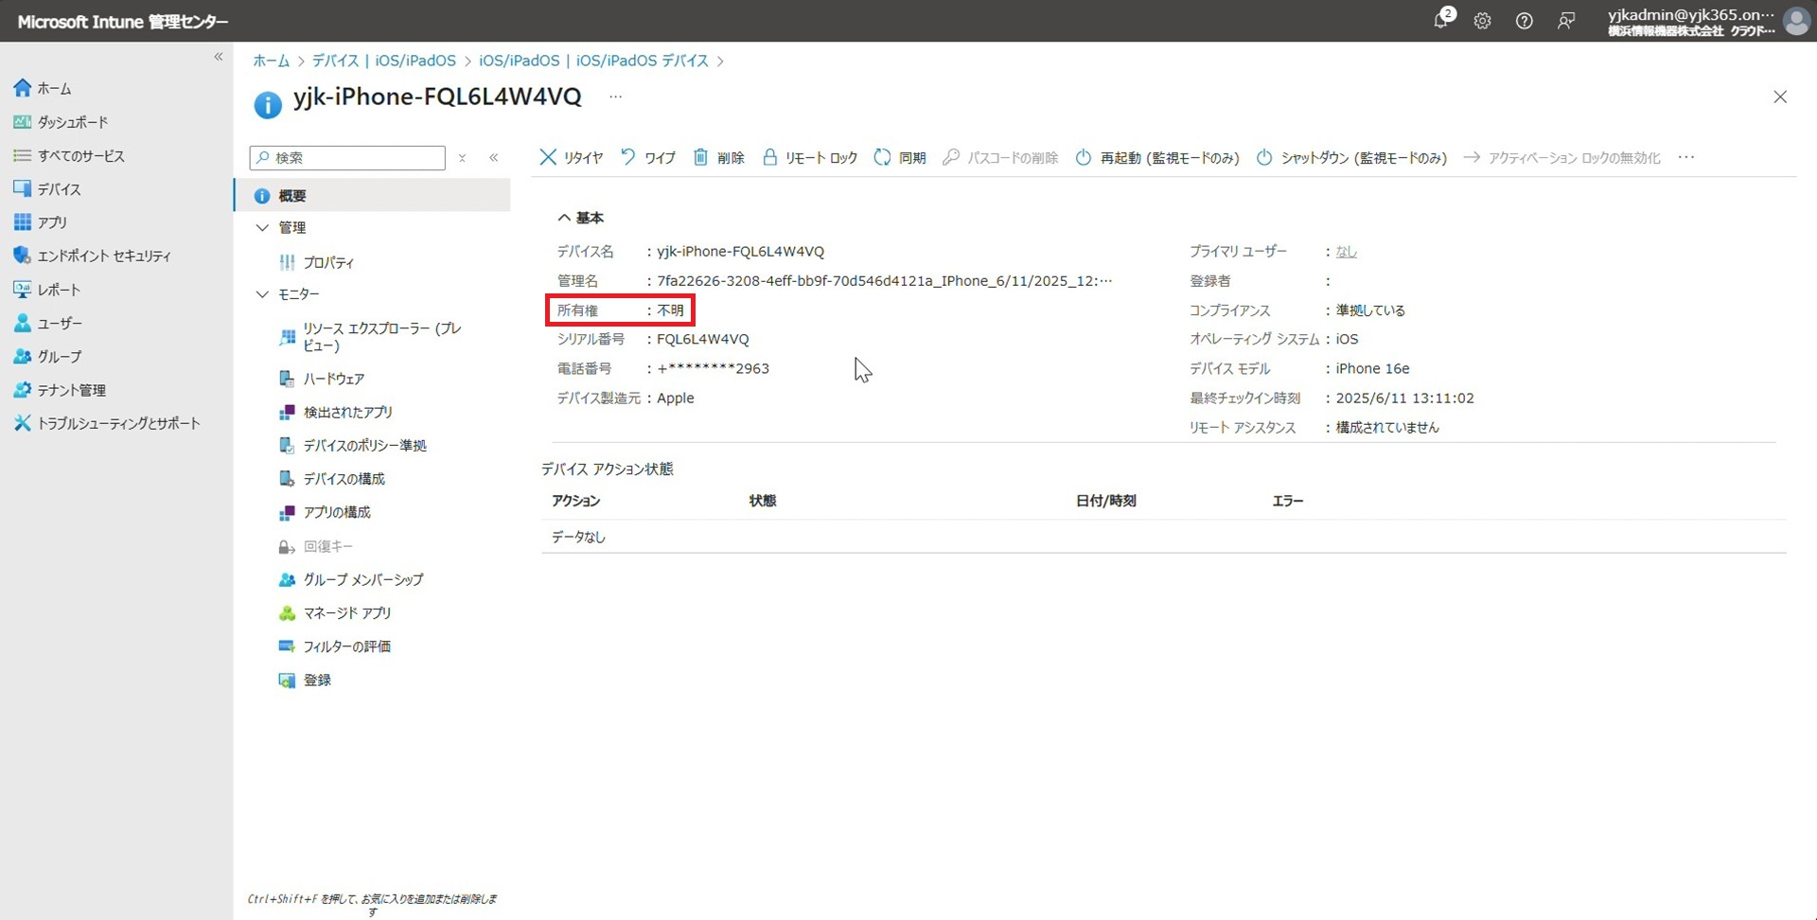The width and height of the screenshot is (1817, 920).
Task: Open feedback icon in header
Action: (1566, 21)
